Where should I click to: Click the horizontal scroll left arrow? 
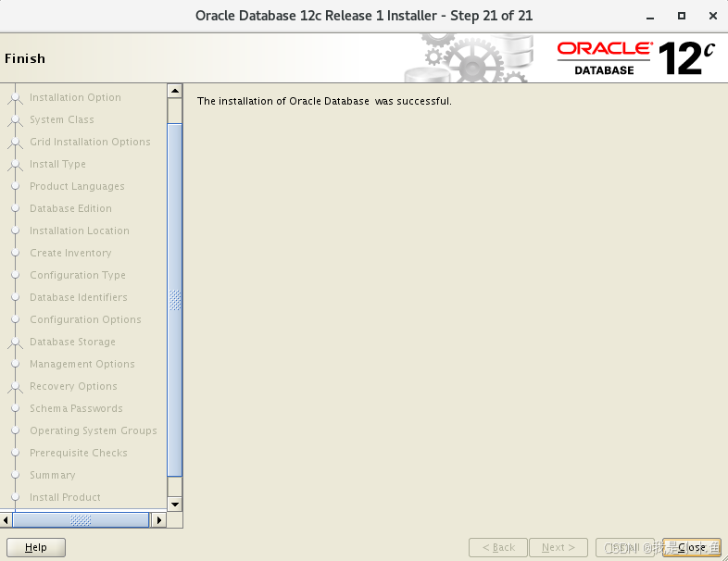[x=6, y=519]
